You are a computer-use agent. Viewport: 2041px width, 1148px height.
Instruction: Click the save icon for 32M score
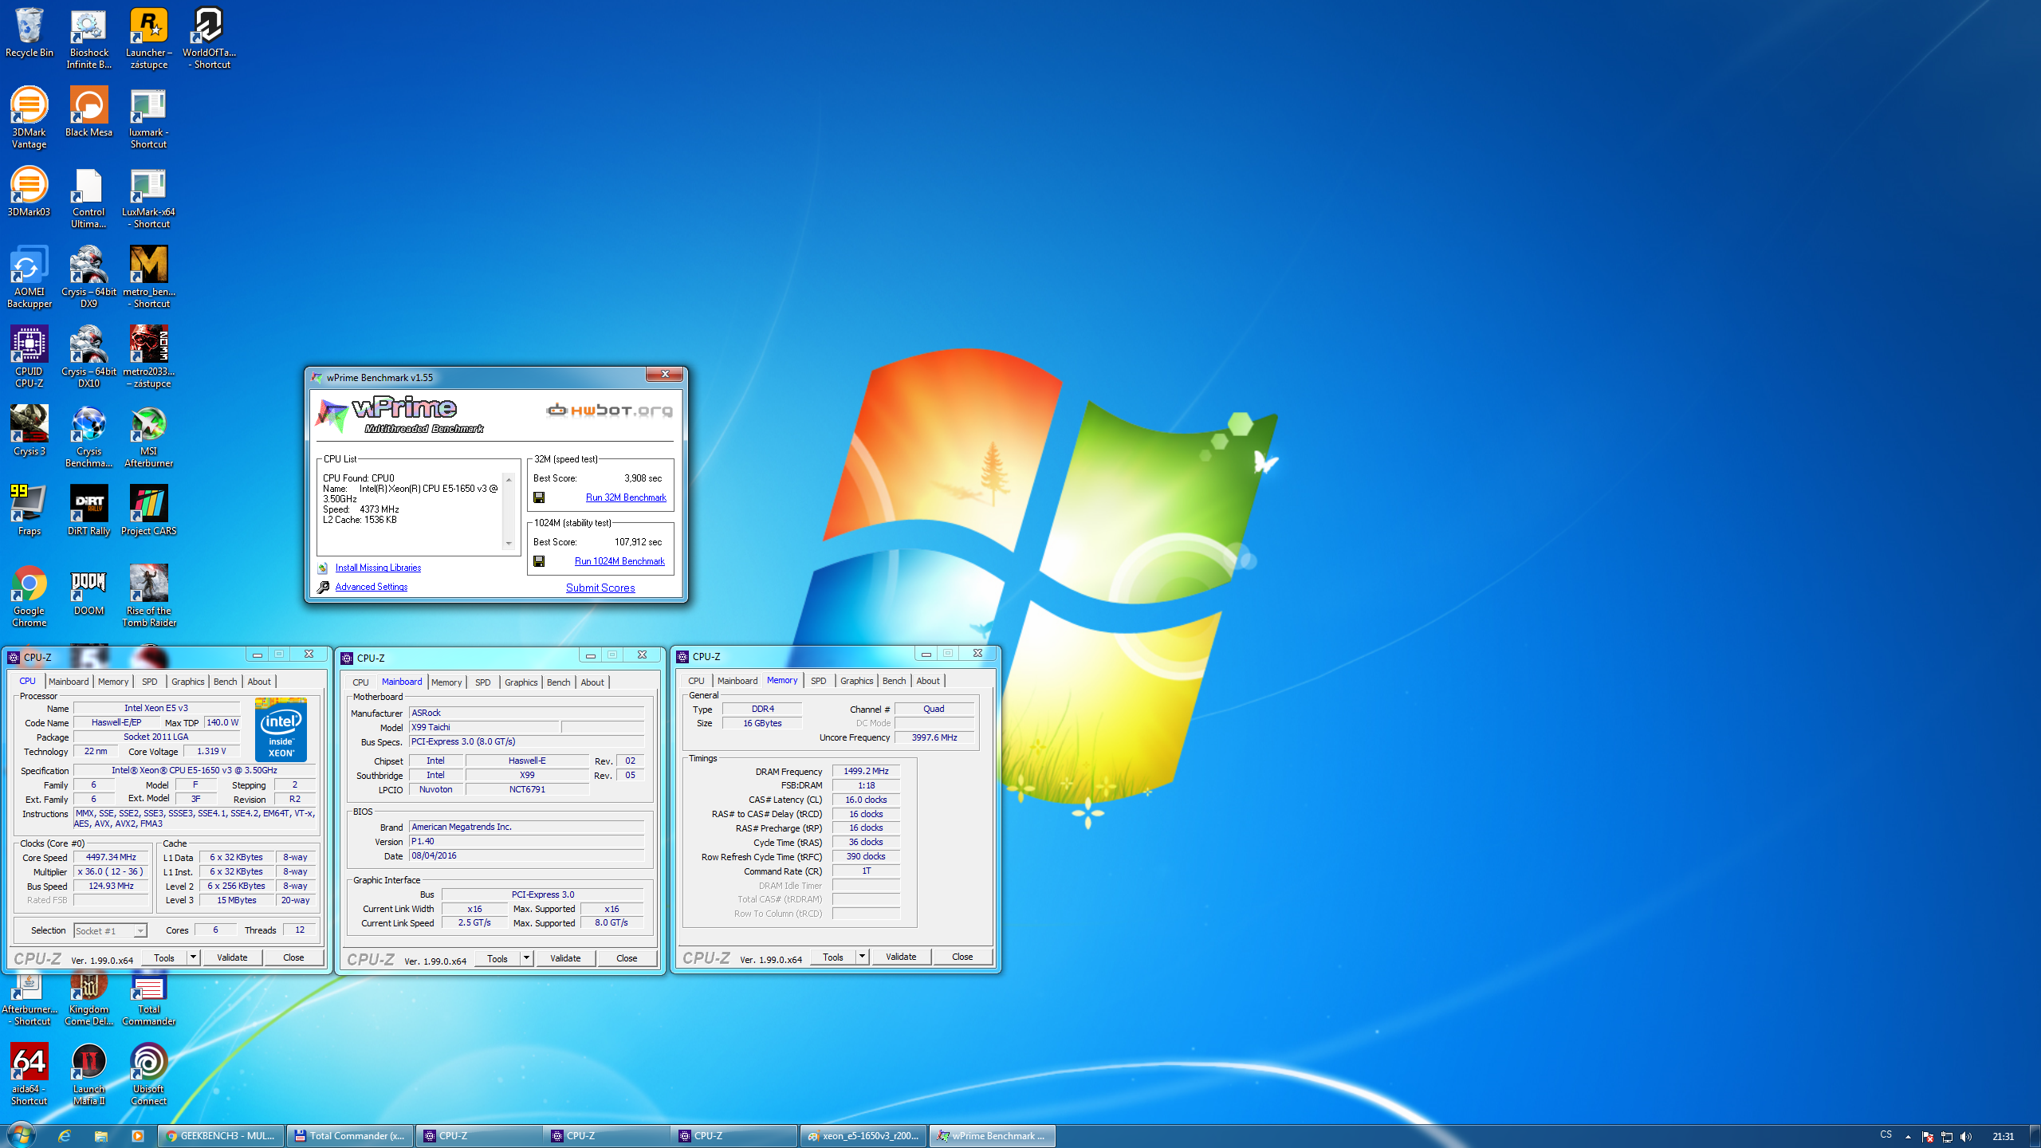[x=539, y=497]
